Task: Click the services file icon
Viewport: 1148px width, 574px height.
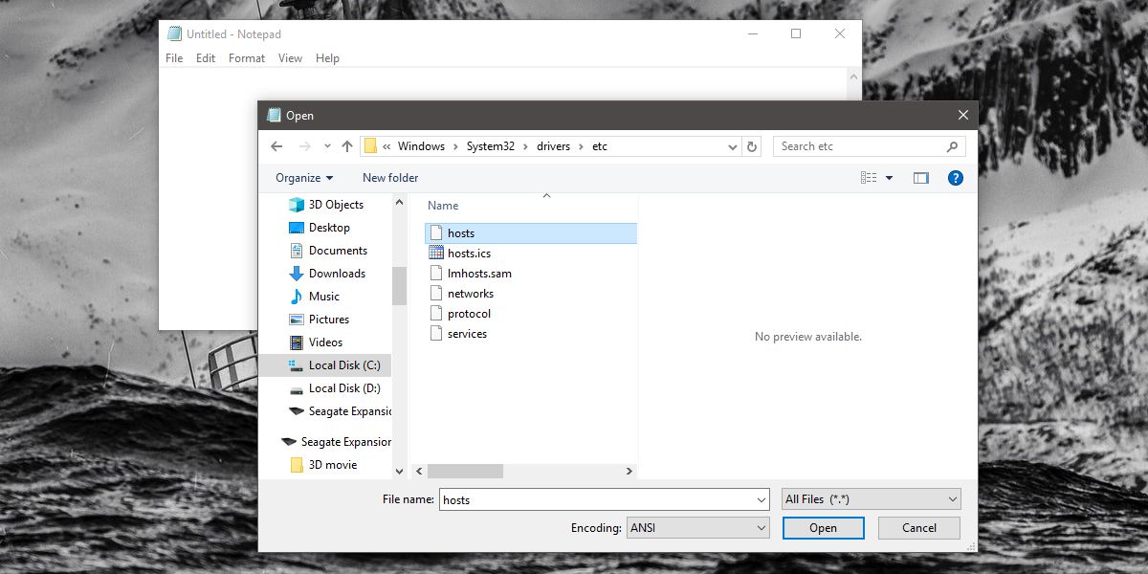Action: [436, 334]
